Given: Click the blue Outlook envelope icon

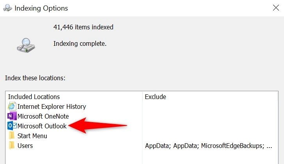Looking at the screenshot, I should (x=12, y=126).
